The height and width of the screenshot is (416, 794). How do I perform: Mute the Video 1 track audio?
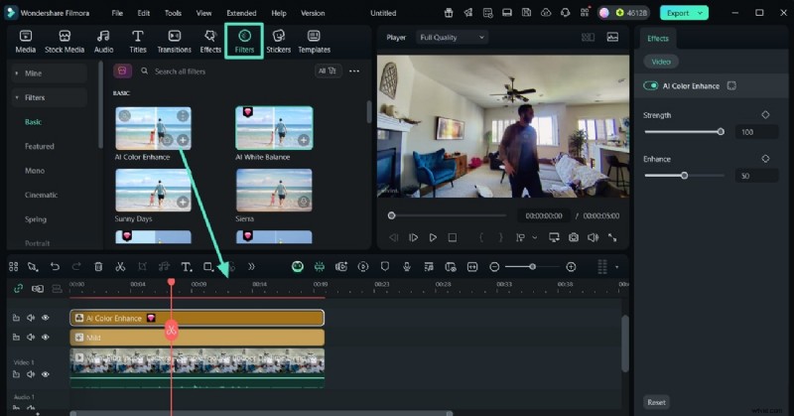click(31, 374)
